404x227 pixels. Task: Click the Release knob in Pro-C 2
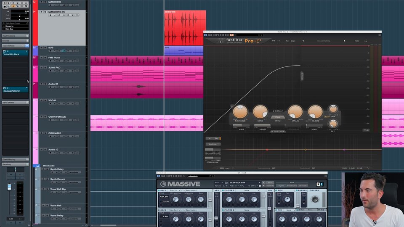click(x=315, y=111)
